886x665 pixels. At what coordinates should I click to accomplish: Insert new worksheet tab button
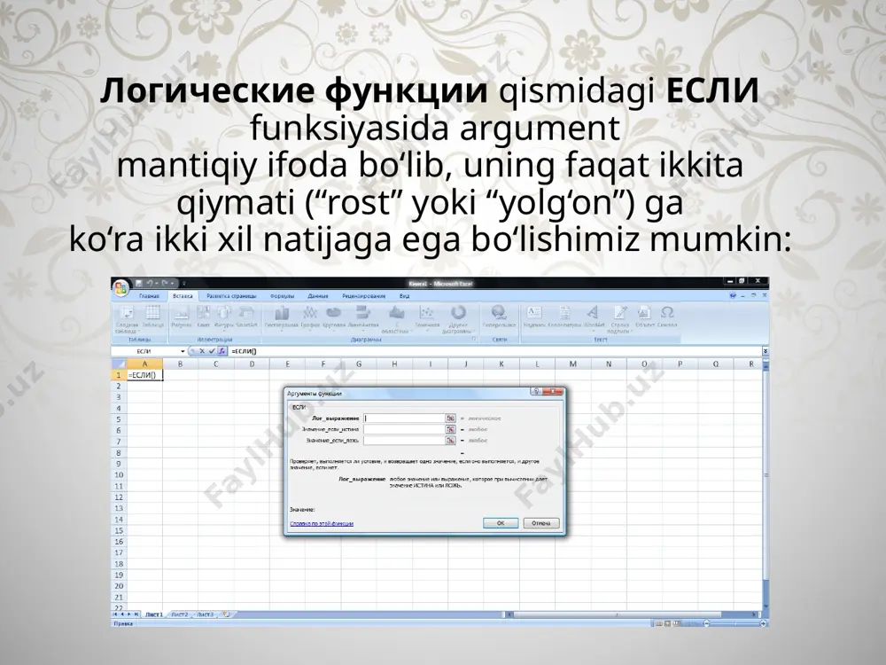227,614
